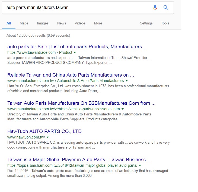Open the Videos tab
This screenshot has width=198, height=192.
tap(80, 23)
